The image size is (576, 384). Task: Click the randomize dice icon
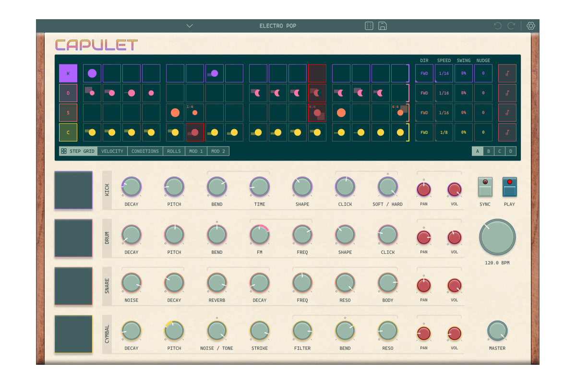click(x=369, y=26)
